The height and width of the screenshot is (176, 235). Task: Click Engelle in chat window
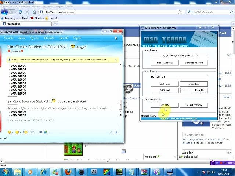[x=77, y=38]
